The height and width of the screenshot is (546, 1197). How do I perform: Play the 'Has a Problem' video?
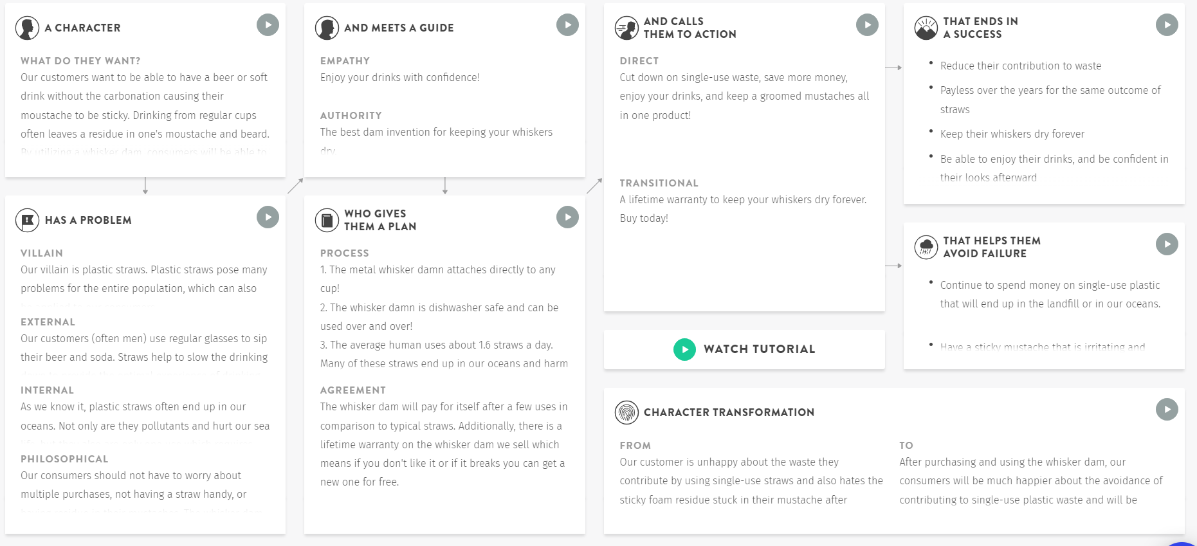268,217
